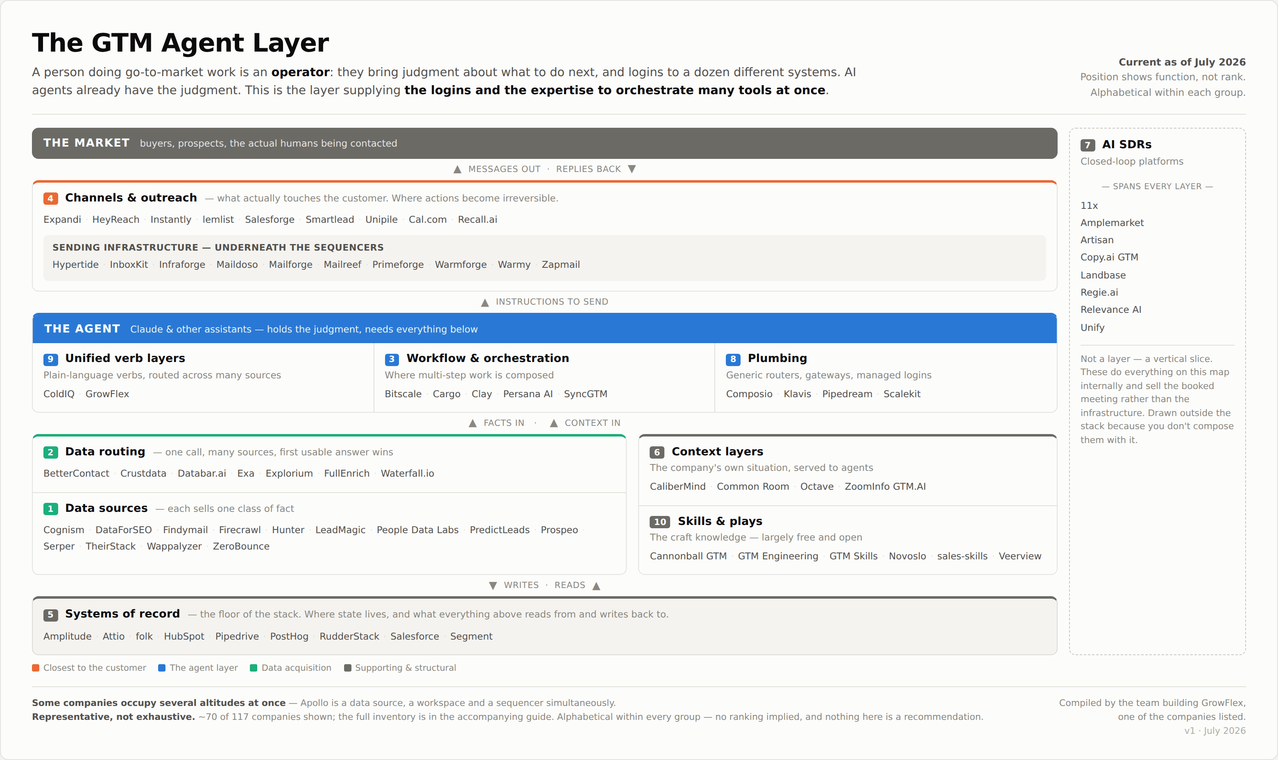Click Pipedream under Plumbing
Viewport: 1278px width, 760px height.
coord(847,394)
